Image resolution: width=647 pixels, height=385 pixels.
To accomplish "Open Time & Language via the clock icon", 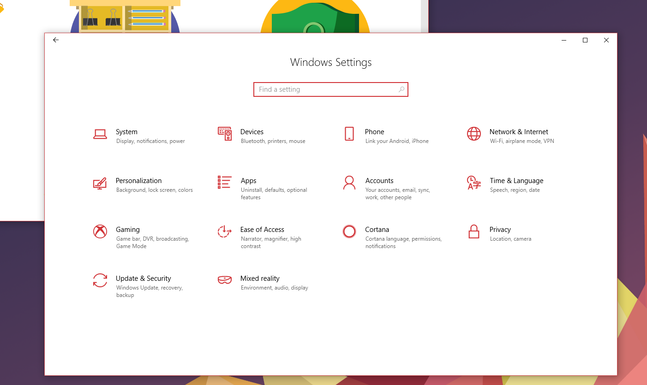I will [473, 183].
